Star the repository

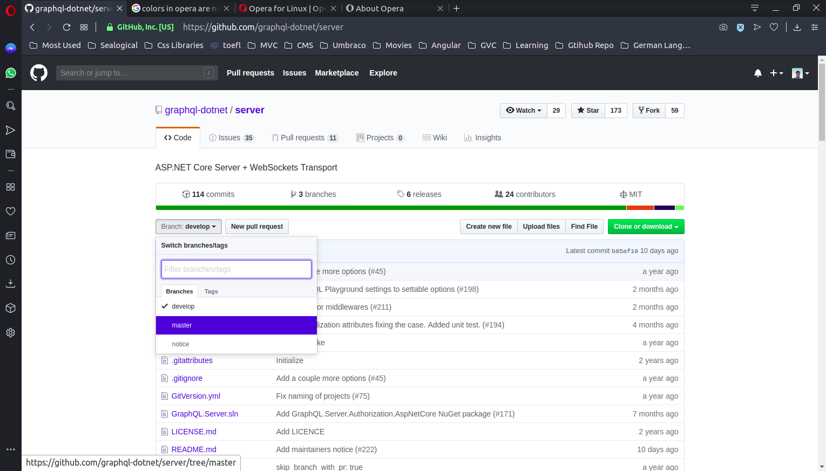click(588, 111)
